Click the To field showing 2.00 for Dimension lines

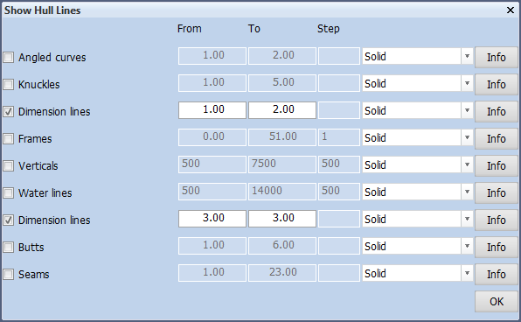282,110
